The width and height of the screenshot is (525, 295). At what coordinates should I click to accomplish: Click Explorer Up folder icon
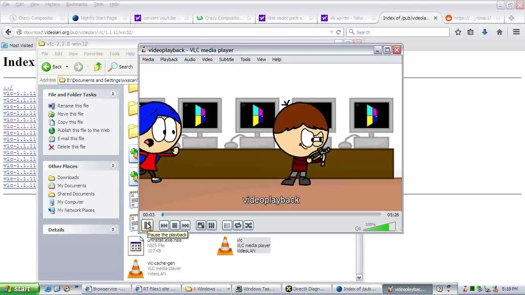98,67
